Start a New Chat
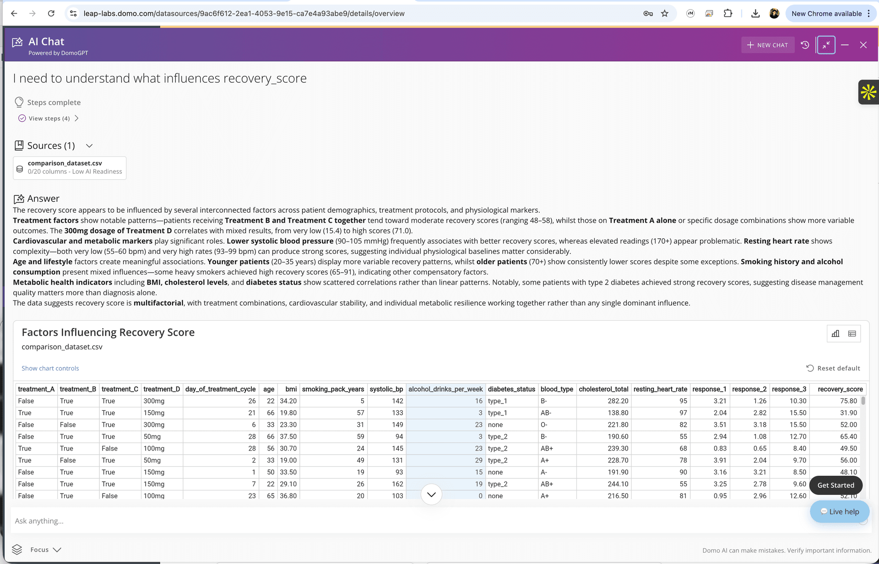The height and width of the screenshot is (564, 879). coord(767,45)
